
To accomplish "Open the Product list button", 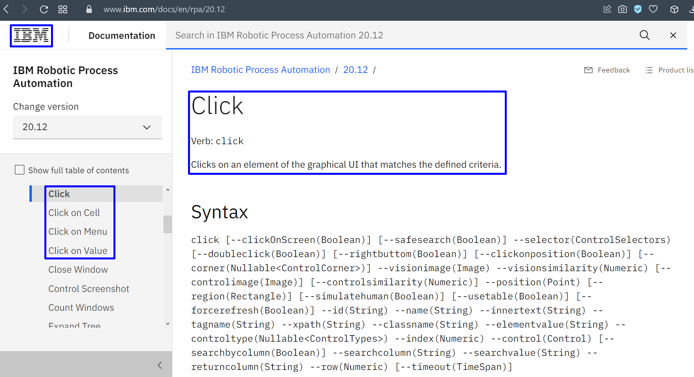I will [669, 70].
